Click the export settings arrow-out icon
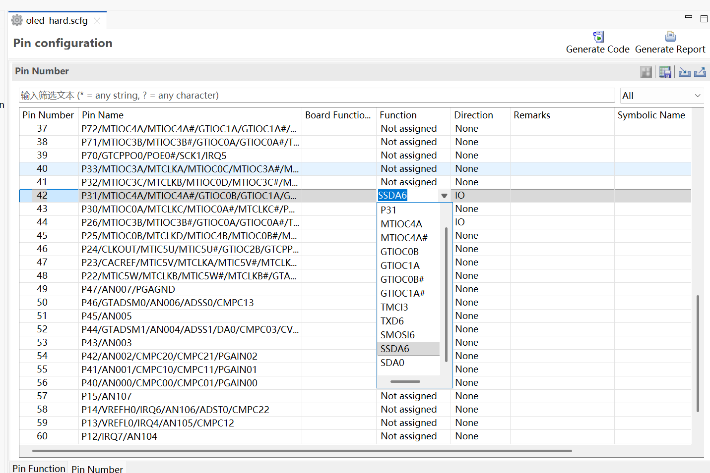Image resolution: width=710 pixels, height=473 pixels. (x=700, y=72)
